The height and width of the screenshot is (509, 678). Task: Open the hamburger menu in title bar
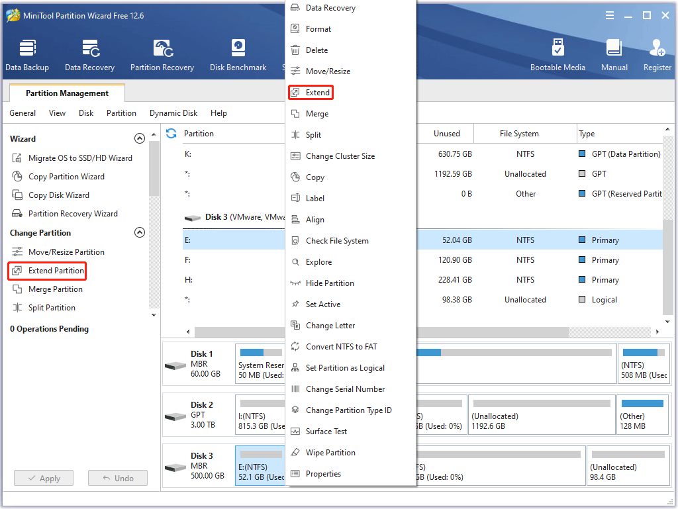pos(609,15)
